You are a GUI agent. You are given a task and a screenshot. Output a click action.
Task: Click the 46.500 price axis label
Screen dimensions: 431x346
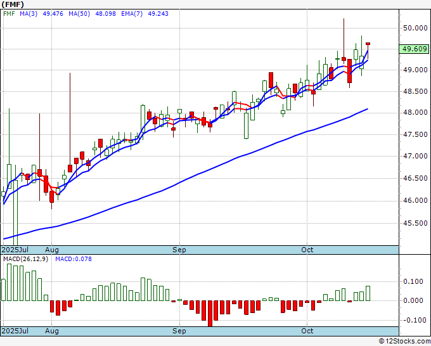coord(415,178)
